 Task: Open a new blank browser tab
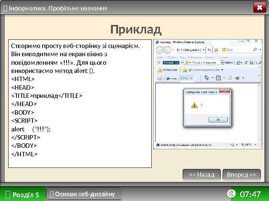tap(197, 79)
